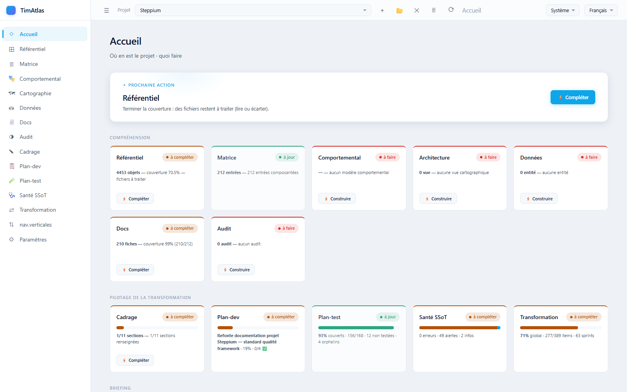Click the plus icon to add project
The image size is (627, 392).
(382, 11)
